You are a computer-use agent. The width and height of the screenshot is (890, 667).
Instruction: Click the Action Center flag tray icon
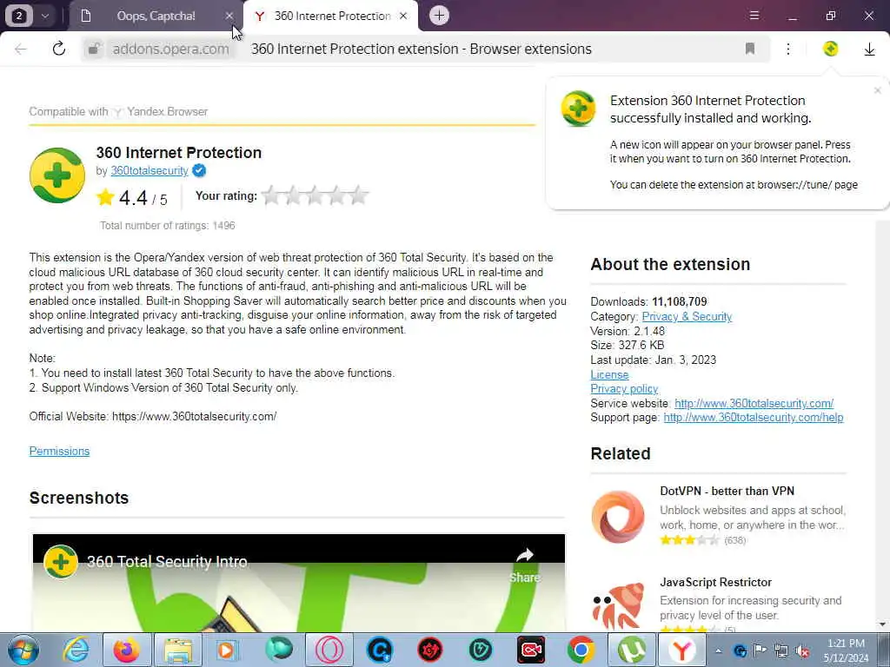[760, 650]
